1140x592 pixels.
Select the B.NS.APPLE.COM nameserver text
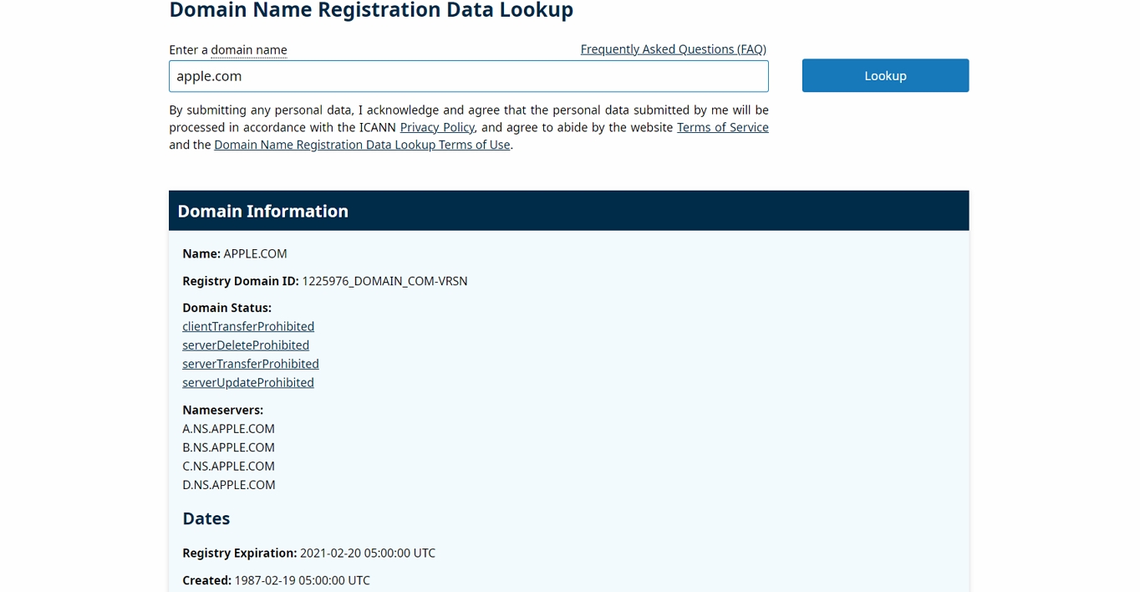pos(228,447)
